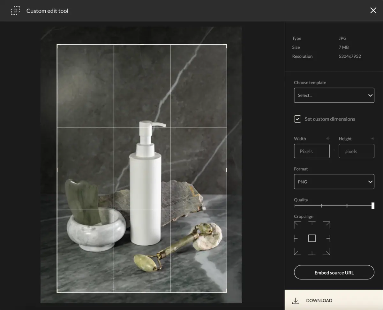This screenshot has height=310, width=383.
Task: Click the Custom edit tool crop icon
Action: 15,11
